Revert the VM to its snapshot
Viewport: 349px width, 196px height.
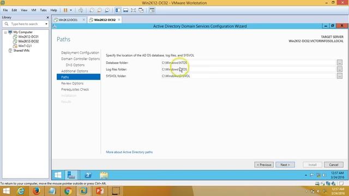[99, 10]
